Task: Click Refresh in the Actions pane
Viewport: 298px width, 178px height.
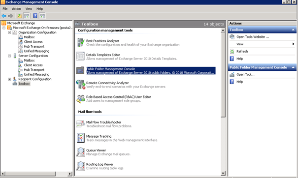Action: 242,52
